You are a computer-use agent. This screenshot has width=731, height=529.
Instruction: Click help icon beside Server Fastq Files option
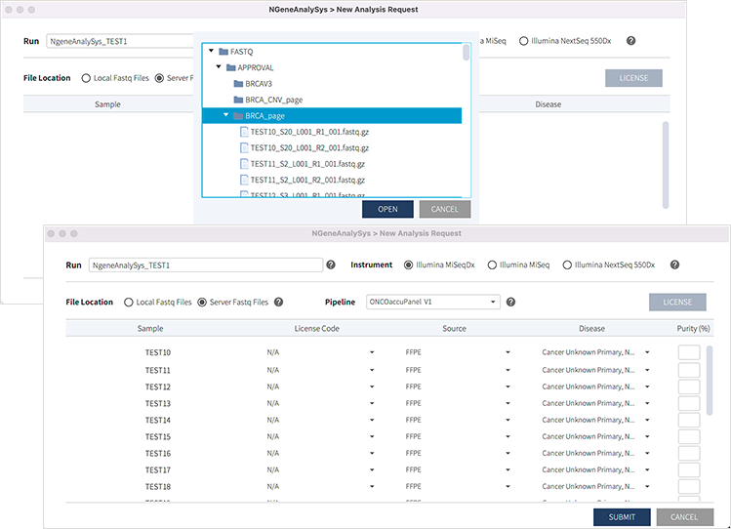278,302
